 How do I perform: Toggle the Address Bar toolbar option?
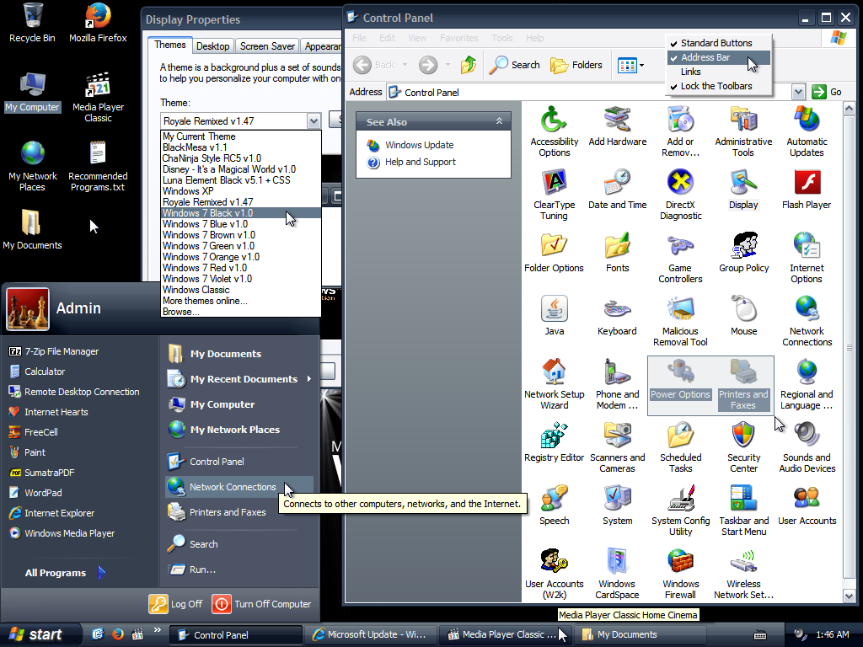[716, 57]
